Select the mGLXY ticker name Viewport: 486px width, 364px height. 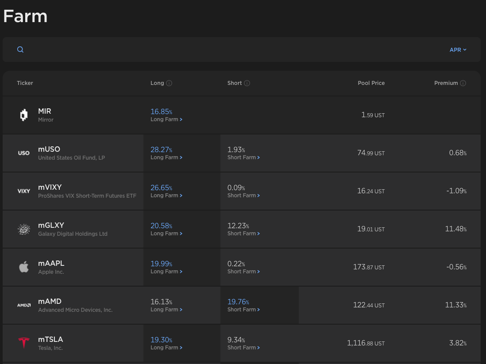[x=51, y=225]
